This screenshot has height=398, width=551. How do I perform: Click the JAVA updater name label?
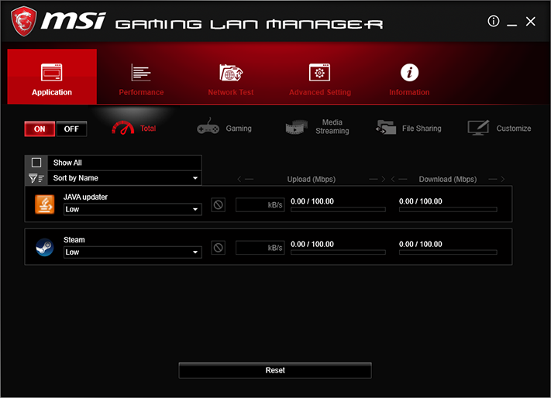click(x=85, y=197)
